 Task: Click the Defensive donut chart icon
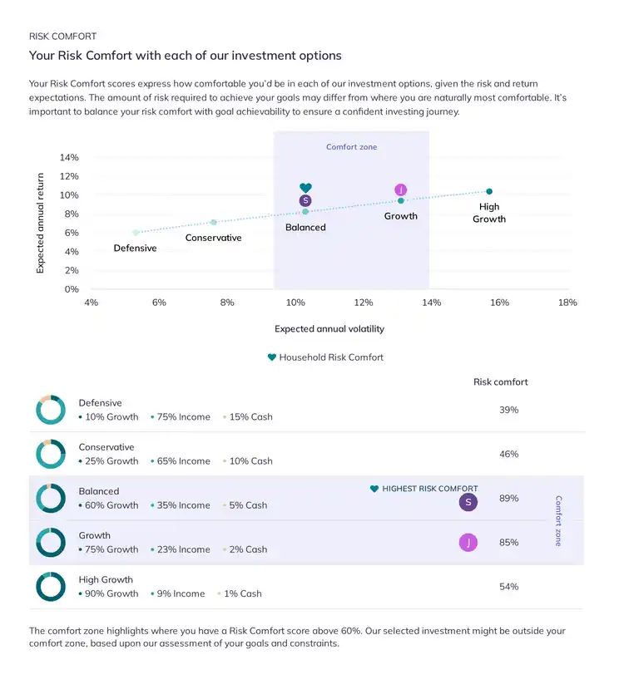51,410
